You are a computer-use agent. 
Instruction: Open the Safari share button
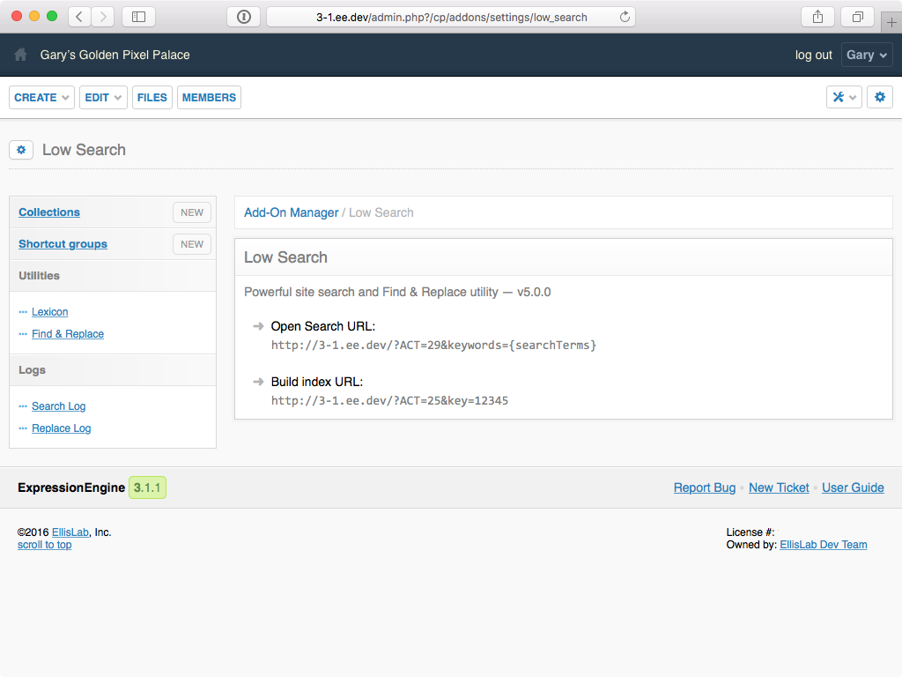coord(817,17)
